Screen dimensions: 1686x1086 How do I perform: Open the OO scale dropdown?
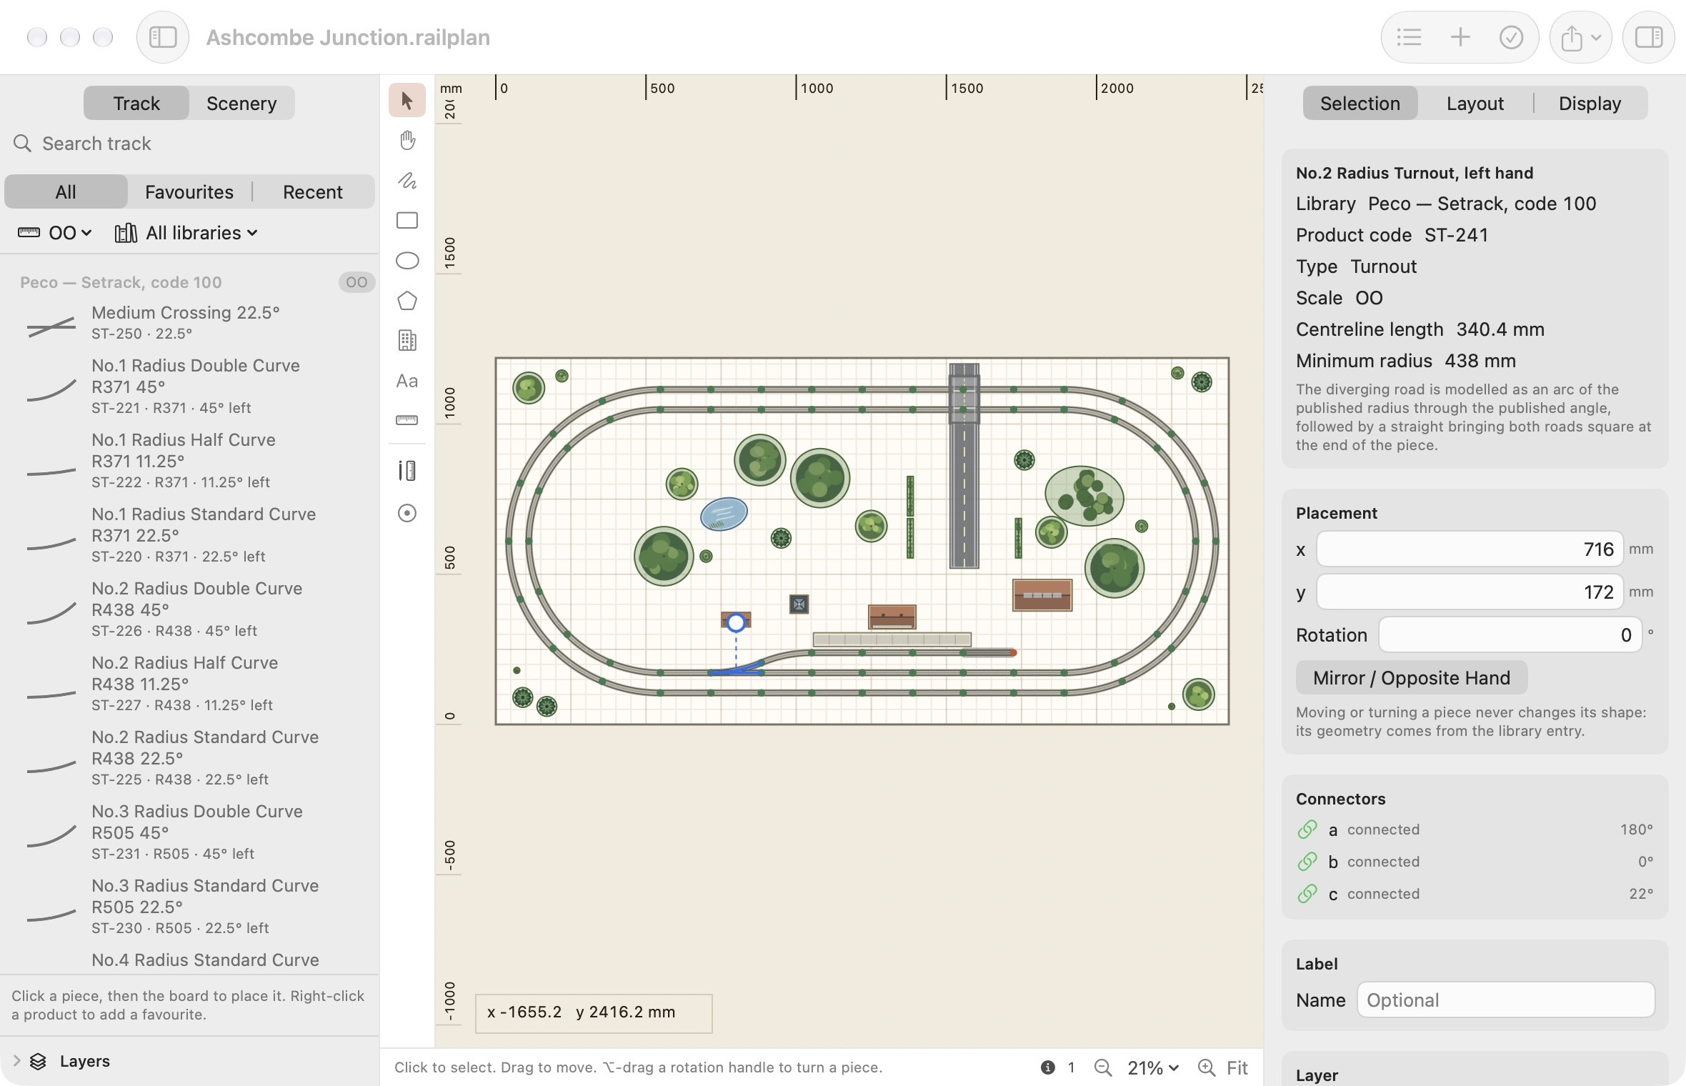(55, 233)
